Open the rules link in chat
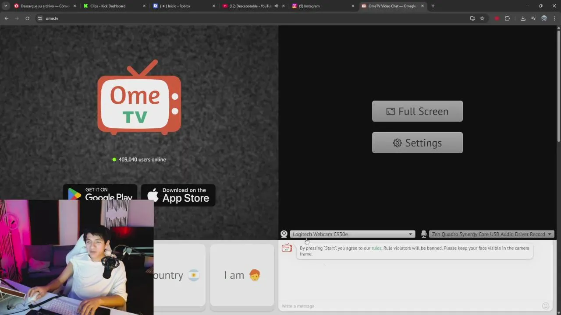Image resolution: width=561 pixels, height=315 pixels. (376, 248)
